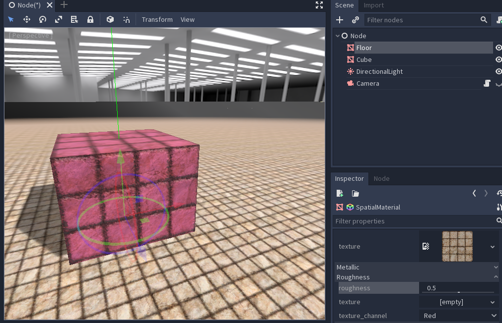
Task: Select the Move mode tool
Action: [x=27, y=19]
